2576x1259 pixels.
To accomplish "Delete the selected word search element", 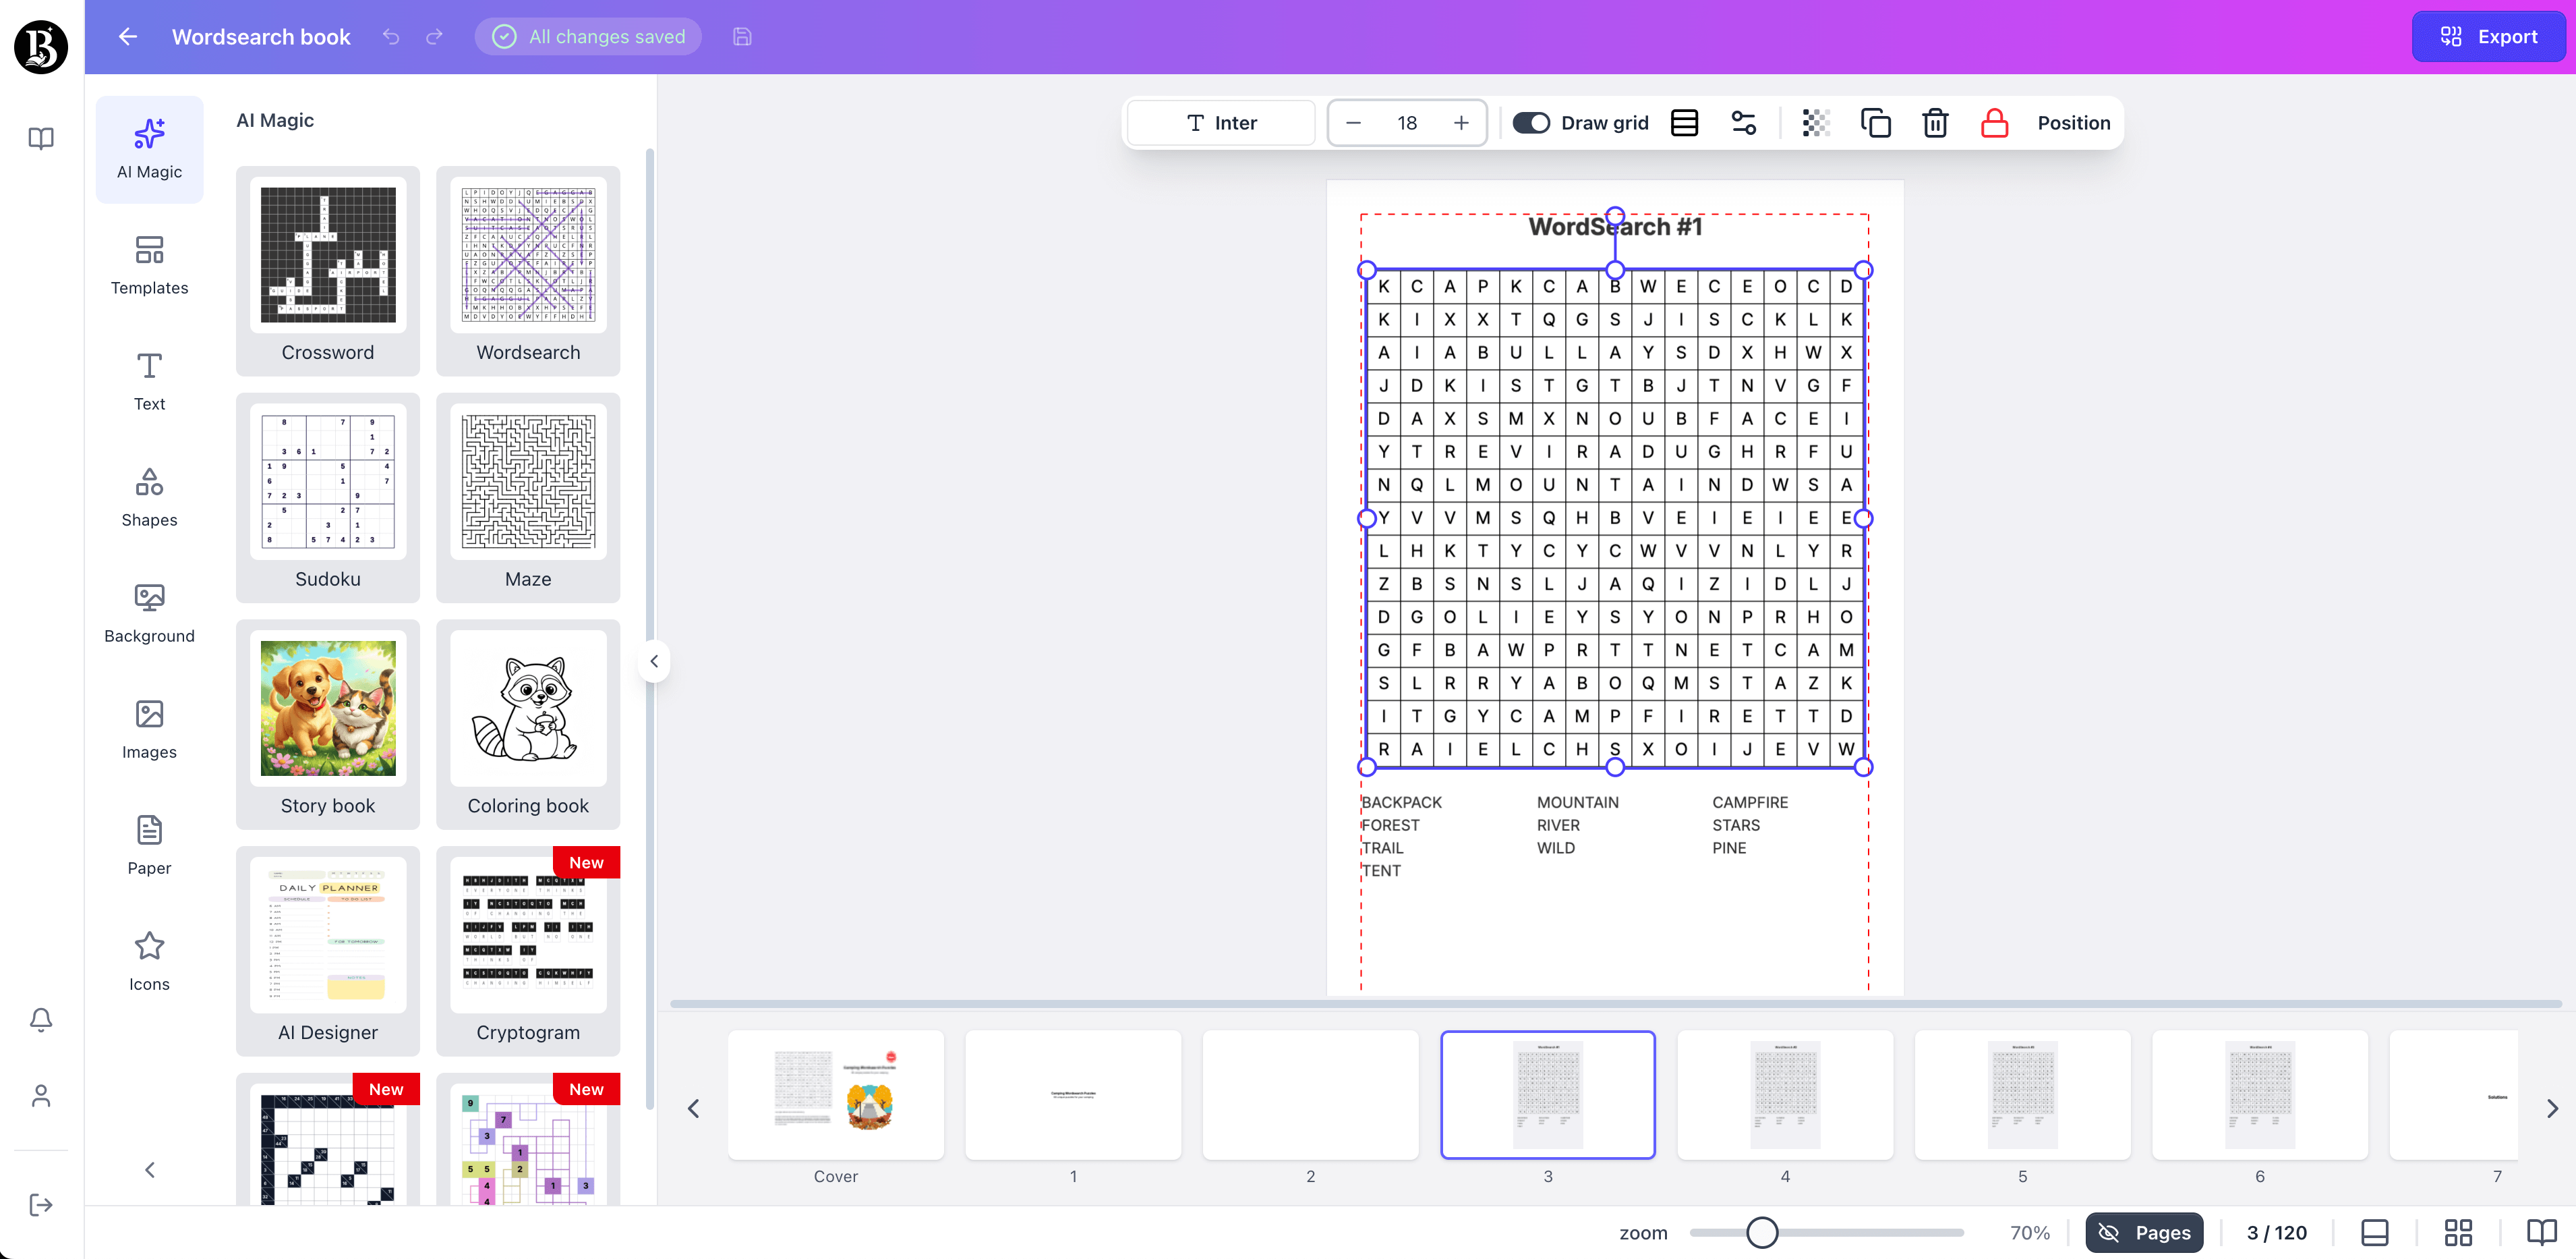I will (1934, 122).
